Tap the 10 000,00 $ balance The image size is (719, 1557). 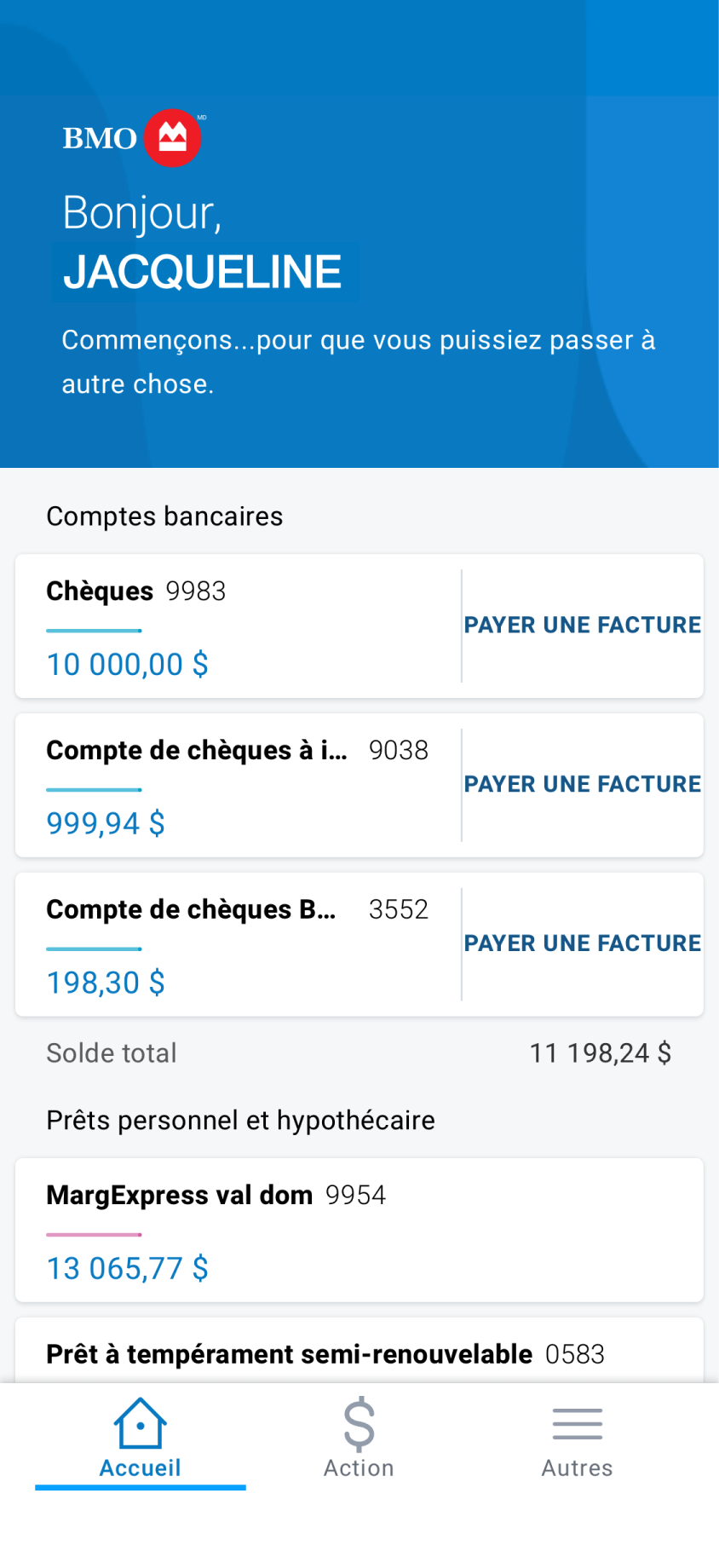(128, 665)
